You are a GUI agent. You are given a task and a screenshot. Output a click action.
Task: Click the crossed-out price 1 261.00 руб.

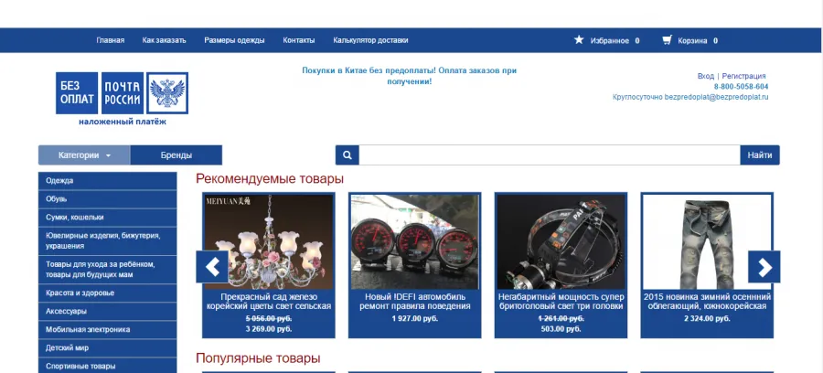tap(561, 318)
